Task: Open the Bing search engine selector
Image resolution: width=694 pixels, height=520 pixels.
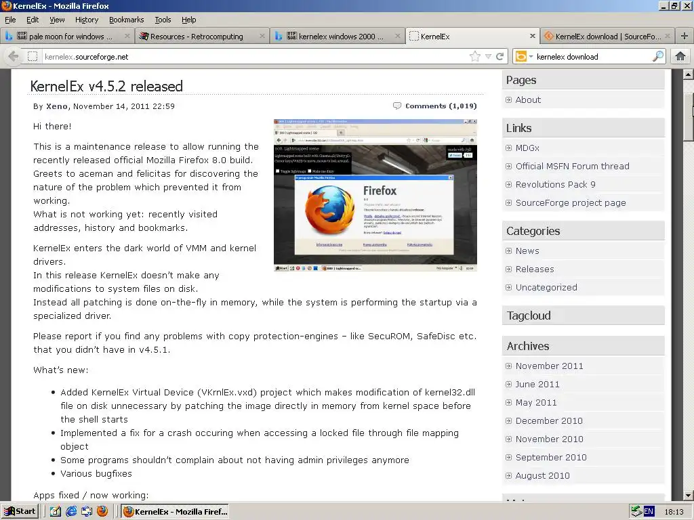Action: click(x=524, y=57)
